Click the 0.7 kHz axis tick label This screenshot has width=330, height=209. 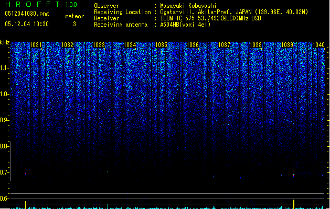[x=4, y=172]
